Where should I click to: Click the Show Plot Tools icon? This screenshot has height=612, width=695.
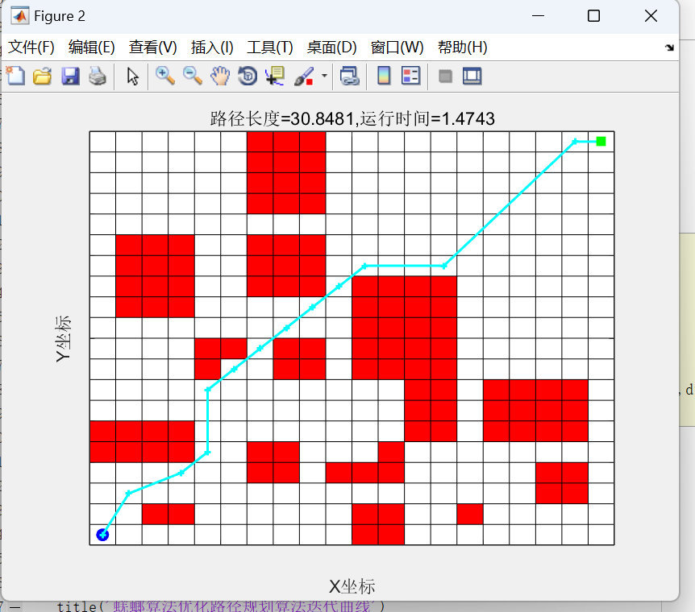click(472, 76)
